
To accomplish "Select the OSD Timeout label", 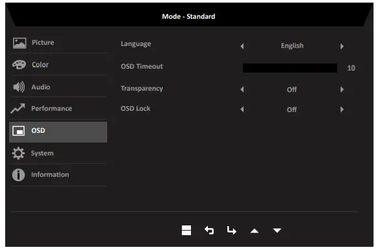I will click(x=142, y=66).
